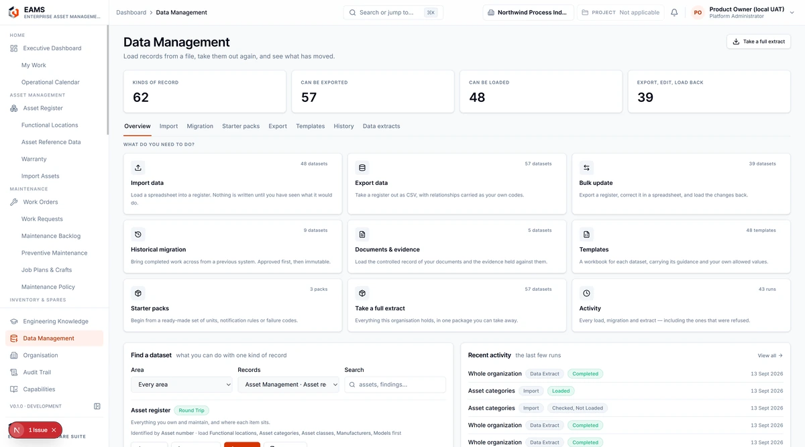Screen dimensions: 805x447
Task: Click the magnifier in the dataset search field
Action: click(x=354, y=385)
